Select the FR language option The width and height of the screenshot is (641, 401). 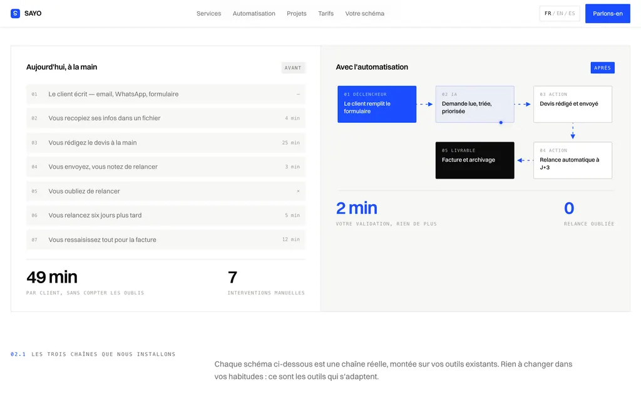[x=548, y=14]
